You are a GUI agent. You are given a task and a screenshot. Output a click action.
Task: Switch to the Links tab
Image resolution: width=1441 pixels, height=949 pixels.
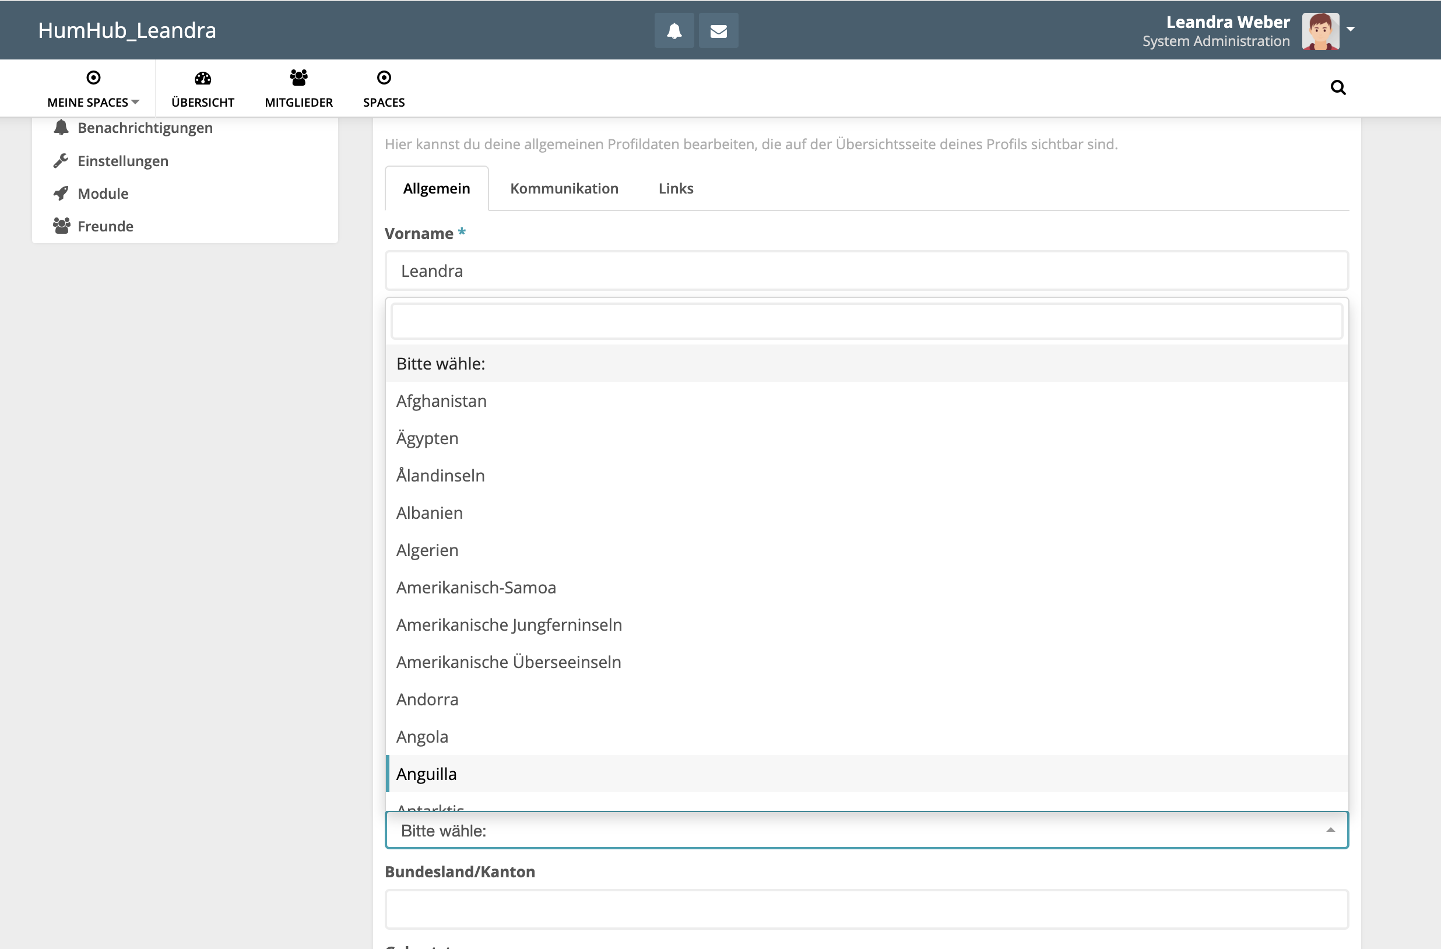[676, 188]
